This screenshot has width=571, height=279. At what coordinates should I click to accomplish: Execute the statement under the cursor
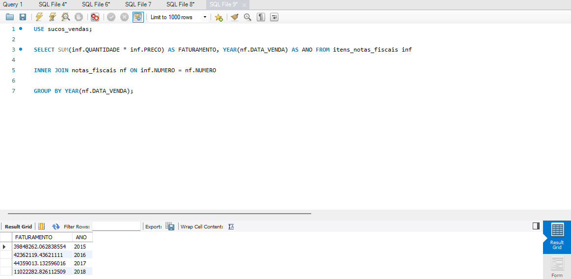52,17
